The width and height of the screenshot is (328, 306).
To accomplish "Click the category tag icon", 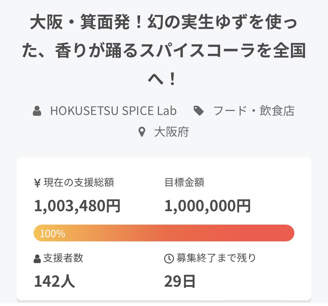I will click(x=199, y=111).
